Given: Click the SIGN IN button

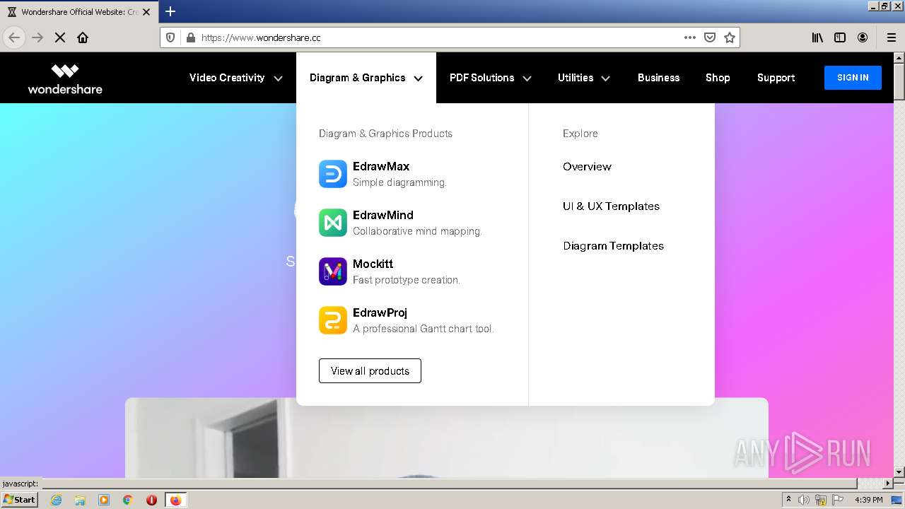Looking at the screenshot, I should [x=853, y=78].
